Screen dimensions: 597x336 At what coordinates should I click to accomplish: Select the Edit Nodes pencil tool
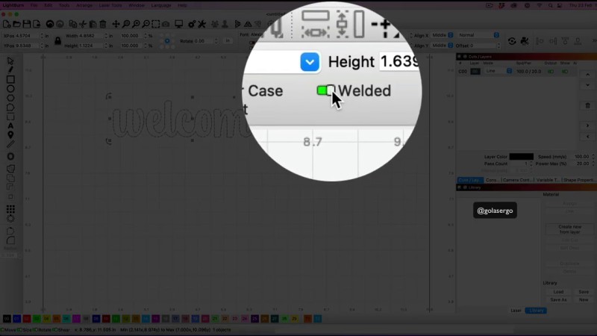click(10, 69)
